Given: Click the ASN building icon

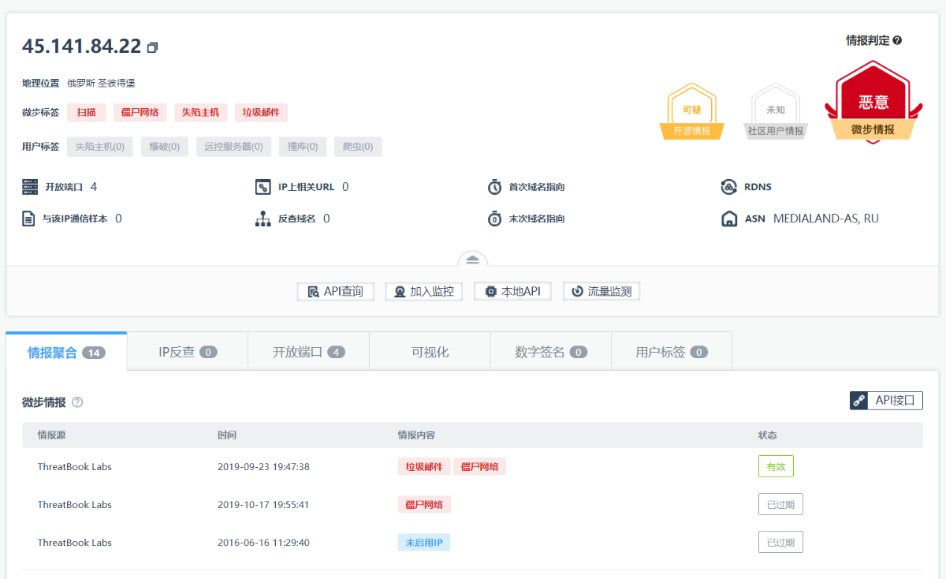Looking at the screenshot, I should coord(729,219).
